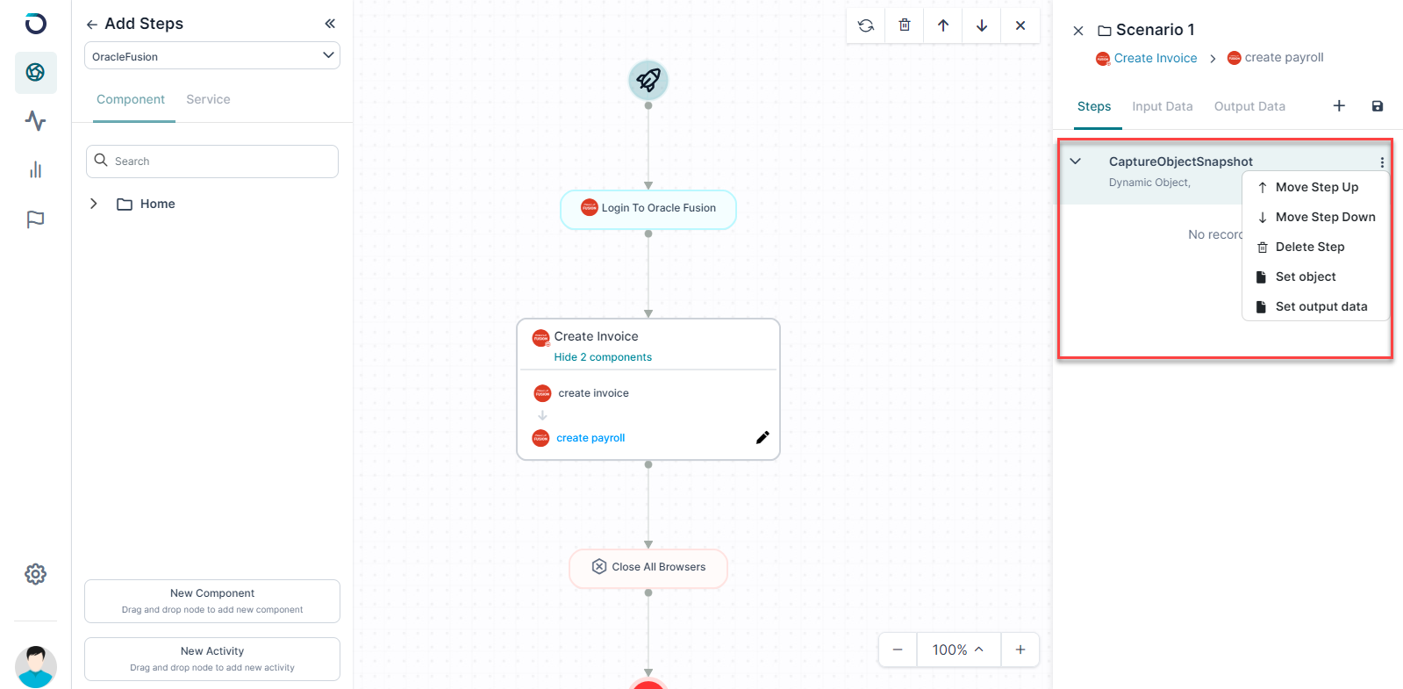
Task: Open the bar chart reports sidebar icon
Action: (35, 169)
